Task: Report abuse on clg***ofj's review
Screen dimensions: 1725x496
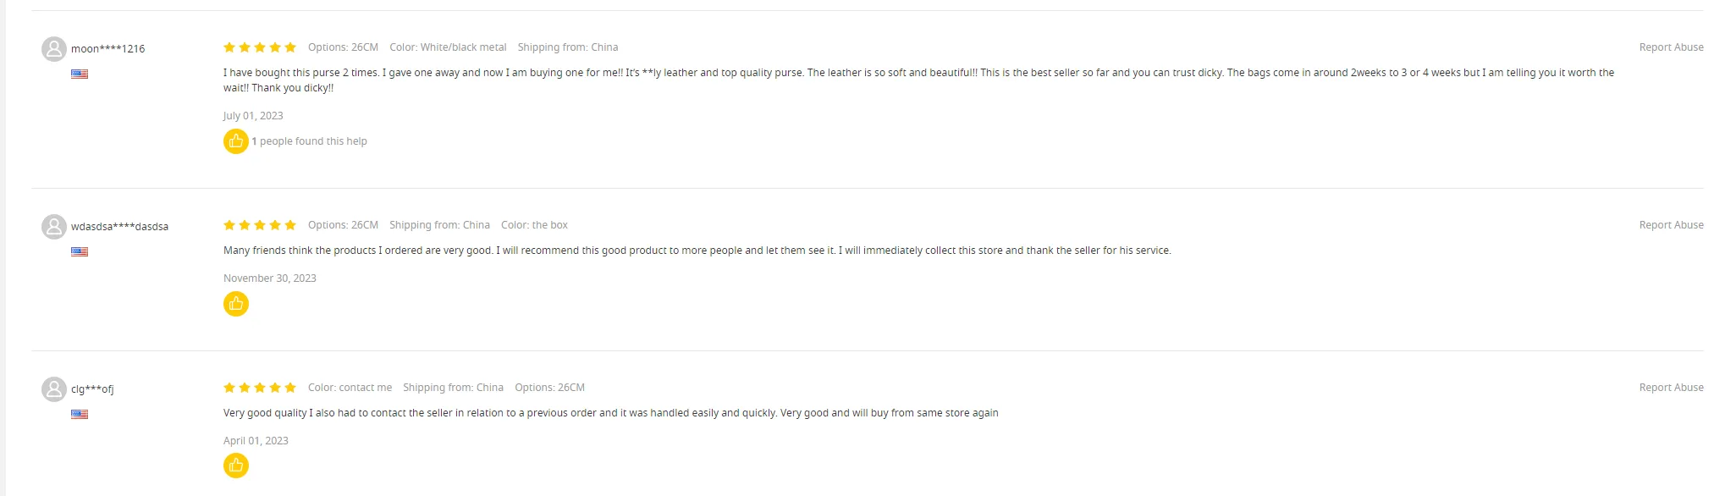Action: pos(1671,388)
